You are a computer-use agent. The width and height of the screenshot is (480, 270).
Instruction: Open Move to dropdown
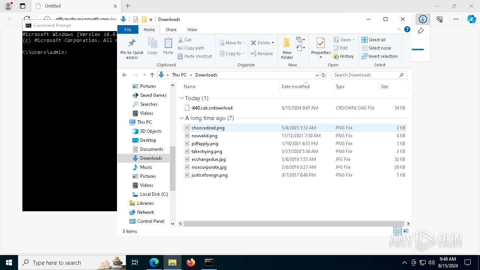(x=232, y=43)
